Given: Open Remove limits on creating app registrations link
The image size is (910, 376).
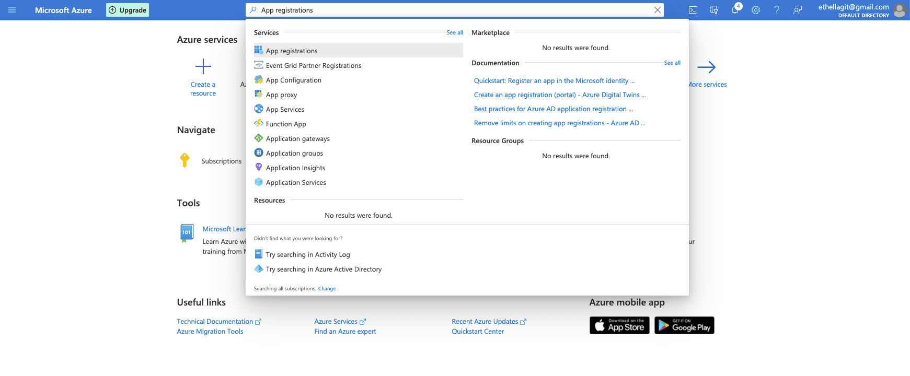Looking at the screenshot, I should pyautogui.click(x=559, y=123).
